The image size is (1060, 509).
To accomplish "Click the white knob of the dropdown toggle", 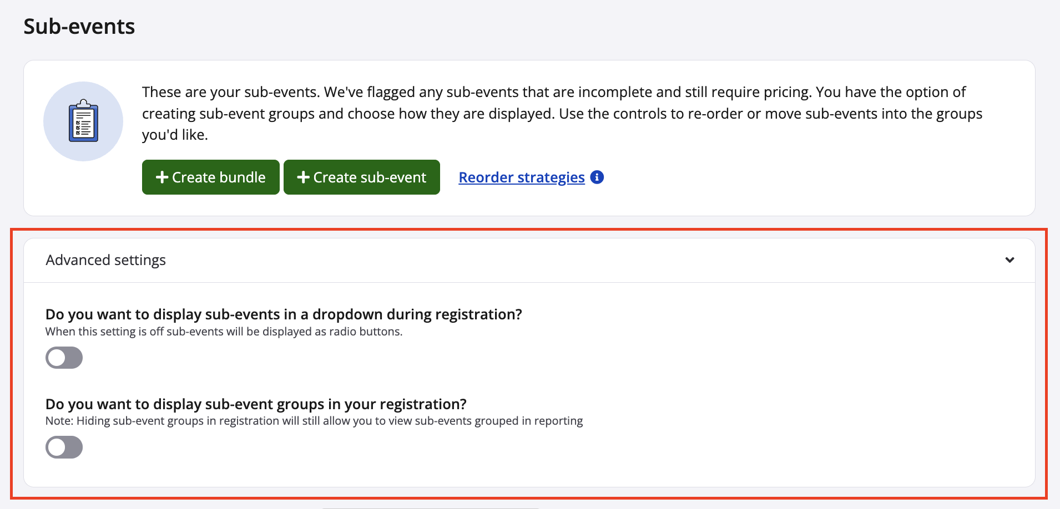I will click(x=57, y=358).
